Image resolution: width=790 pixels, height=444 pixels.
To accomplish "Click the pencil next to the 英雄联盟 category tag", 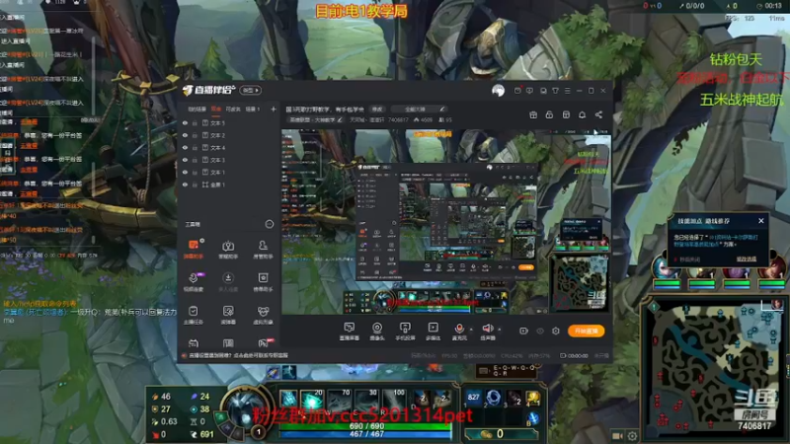I will coord(340,119).
